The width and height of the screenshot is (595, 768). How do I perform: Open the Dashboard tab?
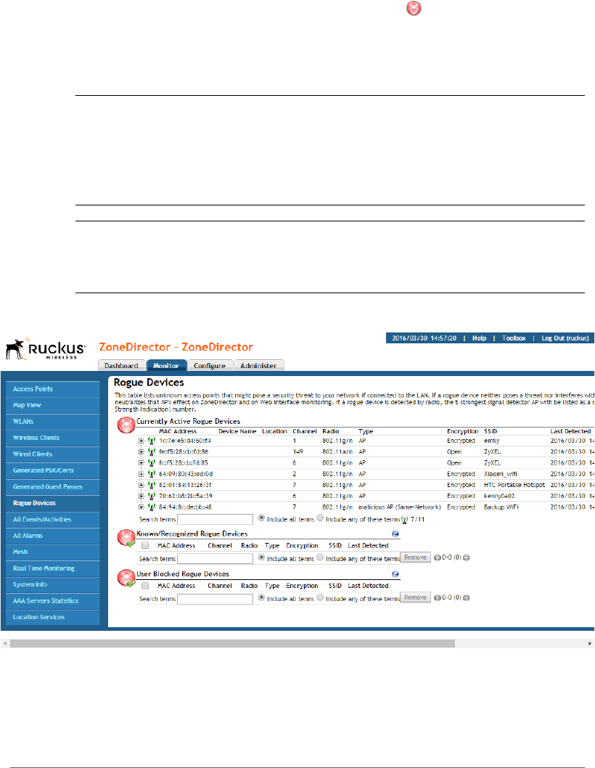121,366
